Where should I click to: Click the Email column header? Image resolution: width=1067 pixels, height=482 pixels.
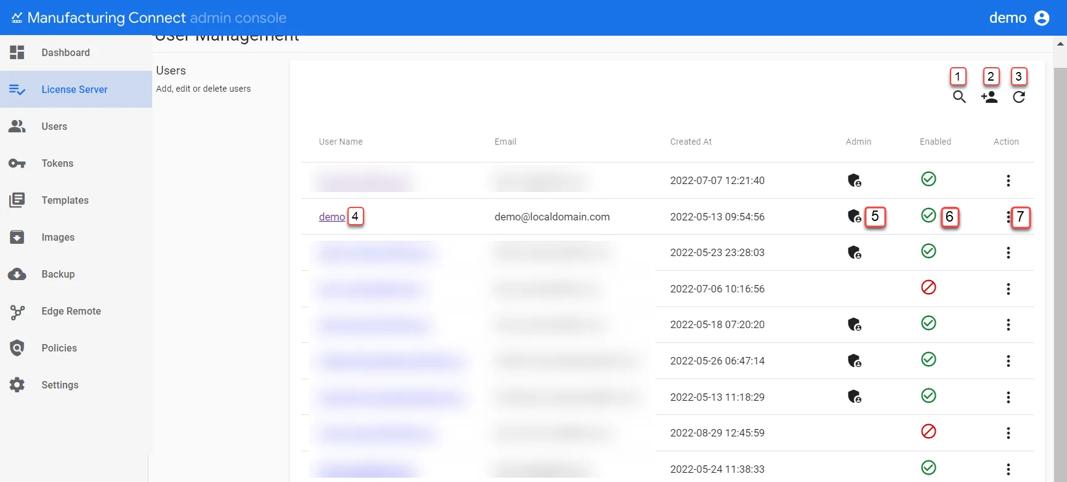[x=505, y=142]
